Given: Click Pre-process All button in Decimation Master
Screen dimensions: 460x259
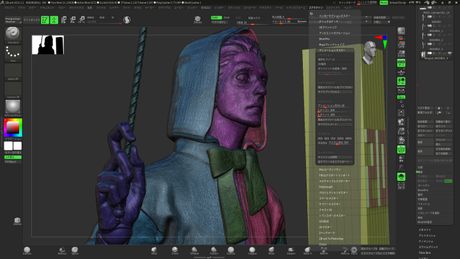Looking at the screenshot, I should pos(335,92).
